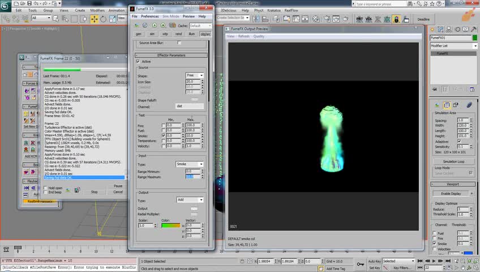Click the Simulation Loop button
The image size is (480, 272).
(453, 161)
